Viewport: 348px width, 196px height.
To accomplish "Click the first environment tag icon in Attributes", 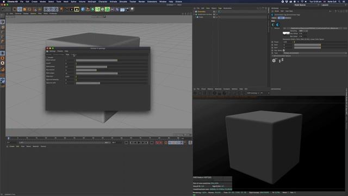I will (x=274, y=24).
